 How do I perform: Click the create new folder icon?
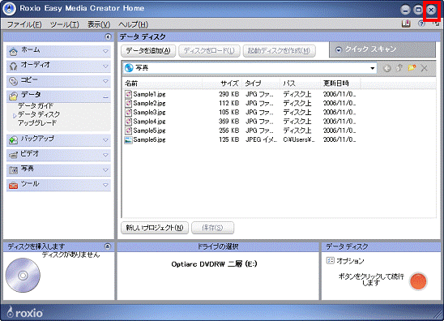(x=412, y=68)
